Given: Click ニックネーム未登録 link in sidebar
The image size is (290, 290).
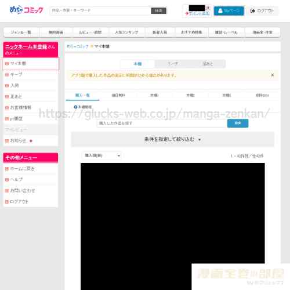Looking at the screenshot, I should click(x=26, y=47).
